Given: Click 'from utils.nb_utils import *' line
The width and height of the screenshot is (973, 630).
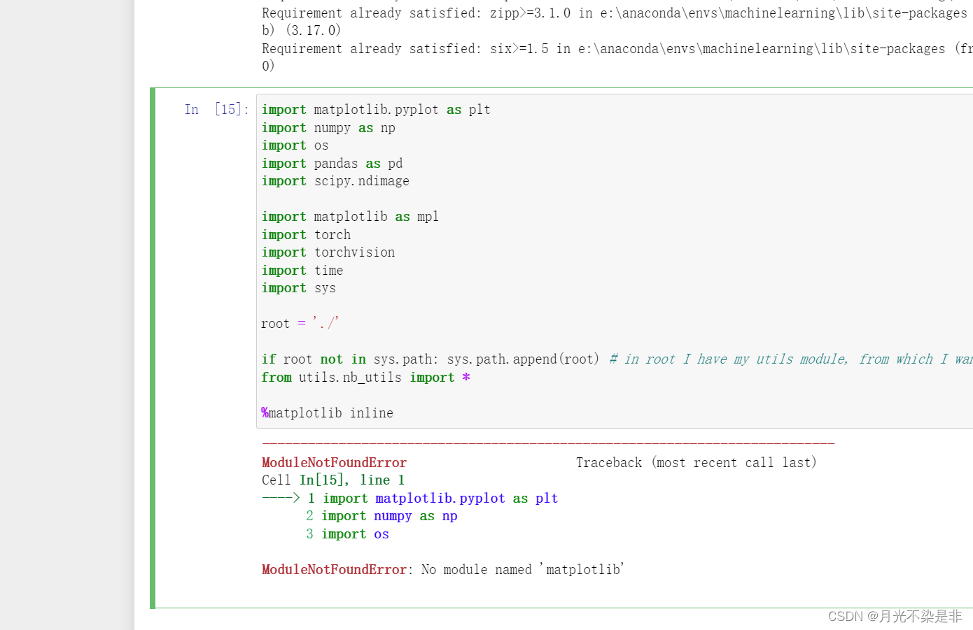Looking at the screenshot, I should (x=365, y=378).
